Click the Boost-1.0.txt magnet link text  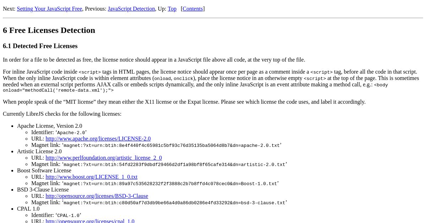coord(170,184)
